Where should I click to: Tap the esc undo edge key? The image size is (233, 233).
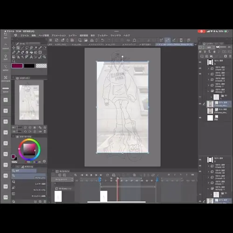click(6, 35)
